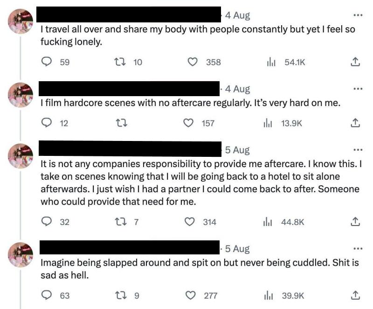Reply to the tweet with 32 comments
Viewport: 373px width, 309px height.
coord(47,222)
